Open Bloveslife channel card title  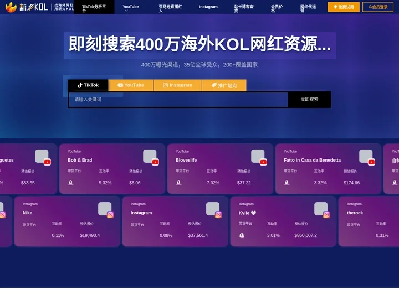click(186, 160)
